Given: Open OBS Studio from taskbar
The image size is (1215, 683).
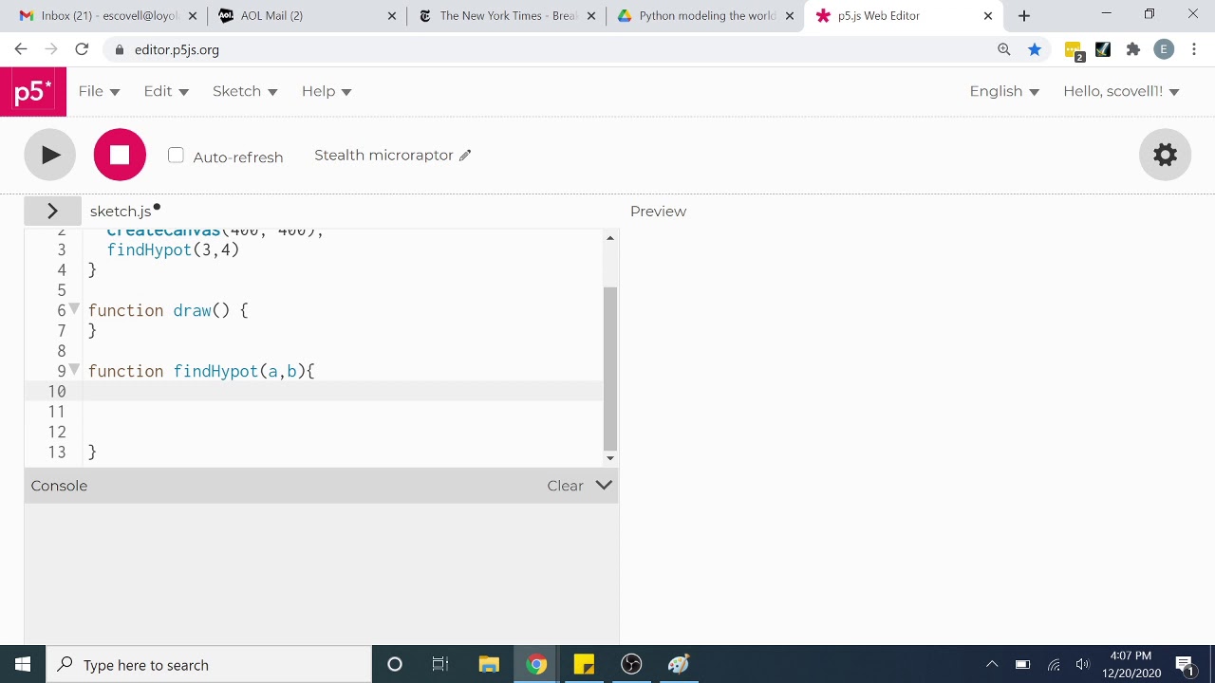Looking at the screenshot, I should point(631,664).
